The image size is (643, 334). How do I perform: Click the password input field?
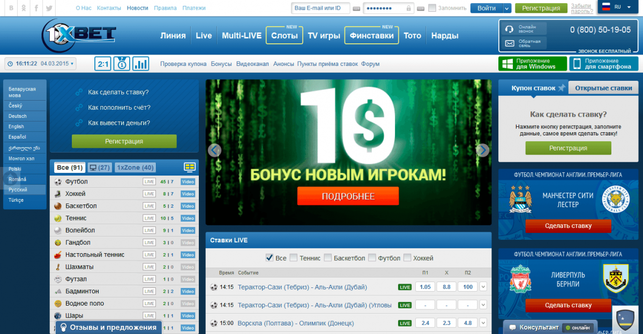[x=388, y=8]
